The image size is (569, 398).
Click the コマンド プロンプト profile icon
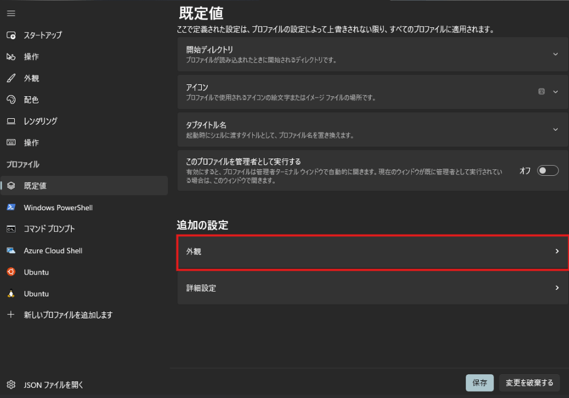(11, 229)
